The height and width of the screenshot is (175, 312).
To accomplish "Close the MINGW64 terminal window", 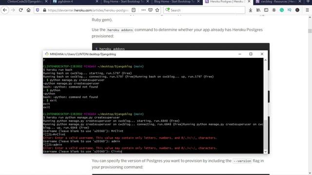I will (x=262, y=54).
